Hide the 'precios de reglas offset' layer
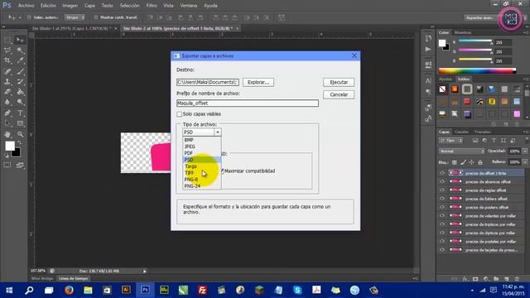This screenshot has height=298, width=530. tap(441, 190)
